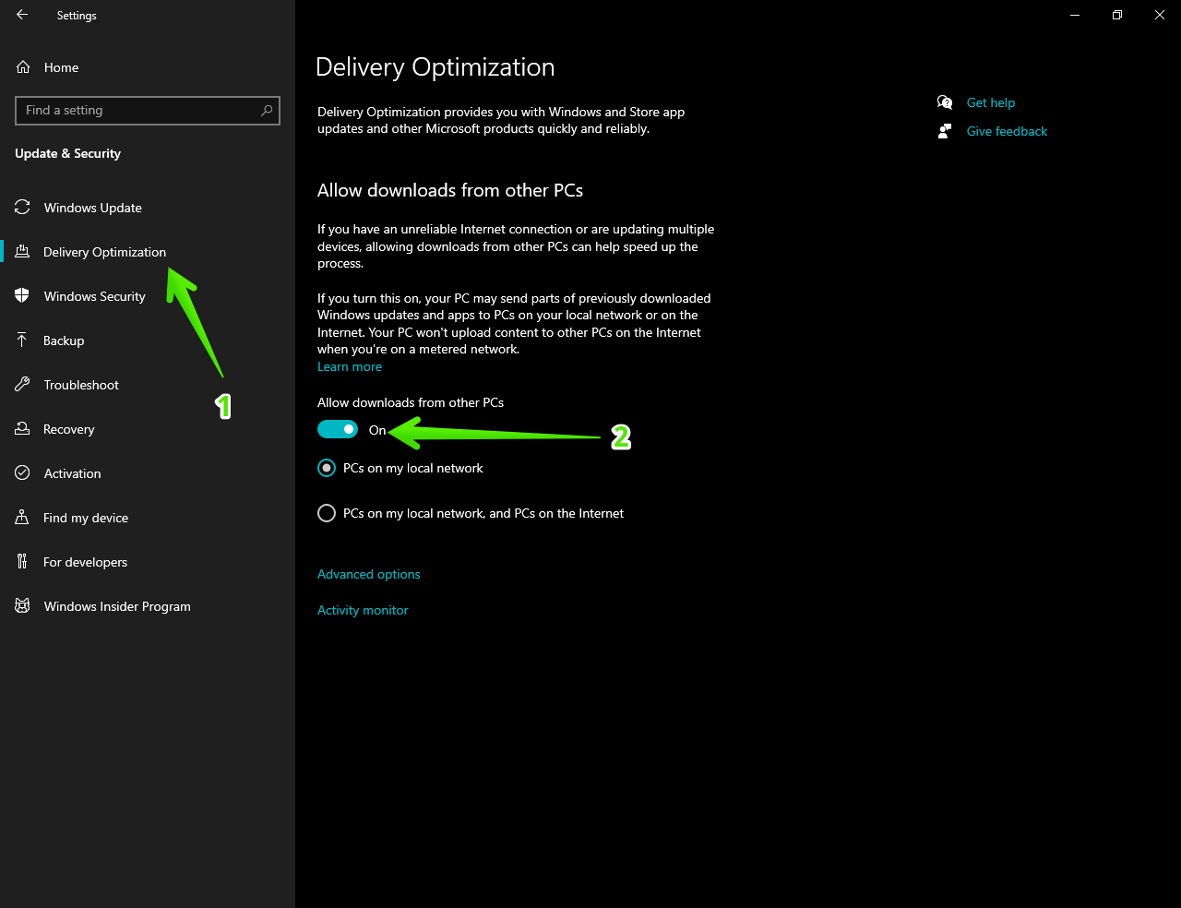The image size is (1181, 908).
Task: Turn off Allow downloads from other PCs toggle
Action: [x=338, y=429]
